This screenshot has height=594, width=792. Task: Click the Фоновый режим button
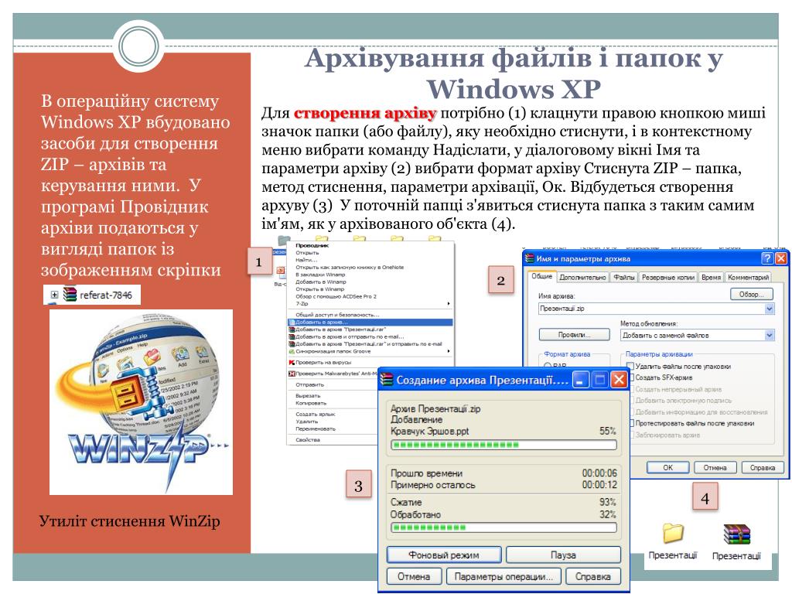[443, 555]
